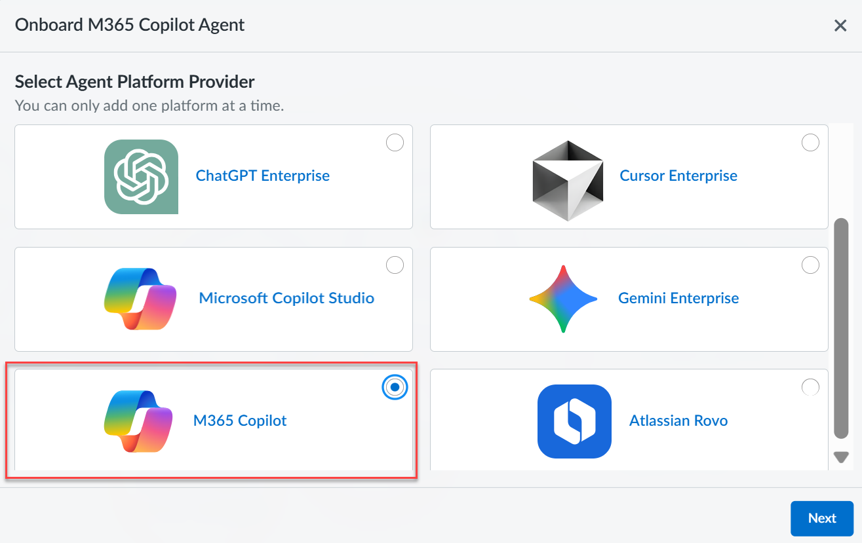
Task: Select the Cursor Enterprise radio button
Action: pos(811,143)
